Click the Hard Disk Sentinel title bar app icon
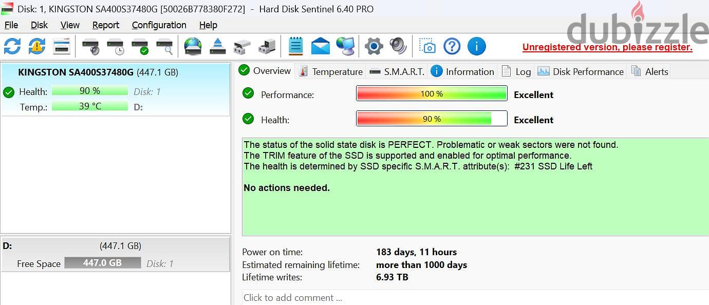The height and width of the screenshot is (305, 709). click(x=7, y=9)
